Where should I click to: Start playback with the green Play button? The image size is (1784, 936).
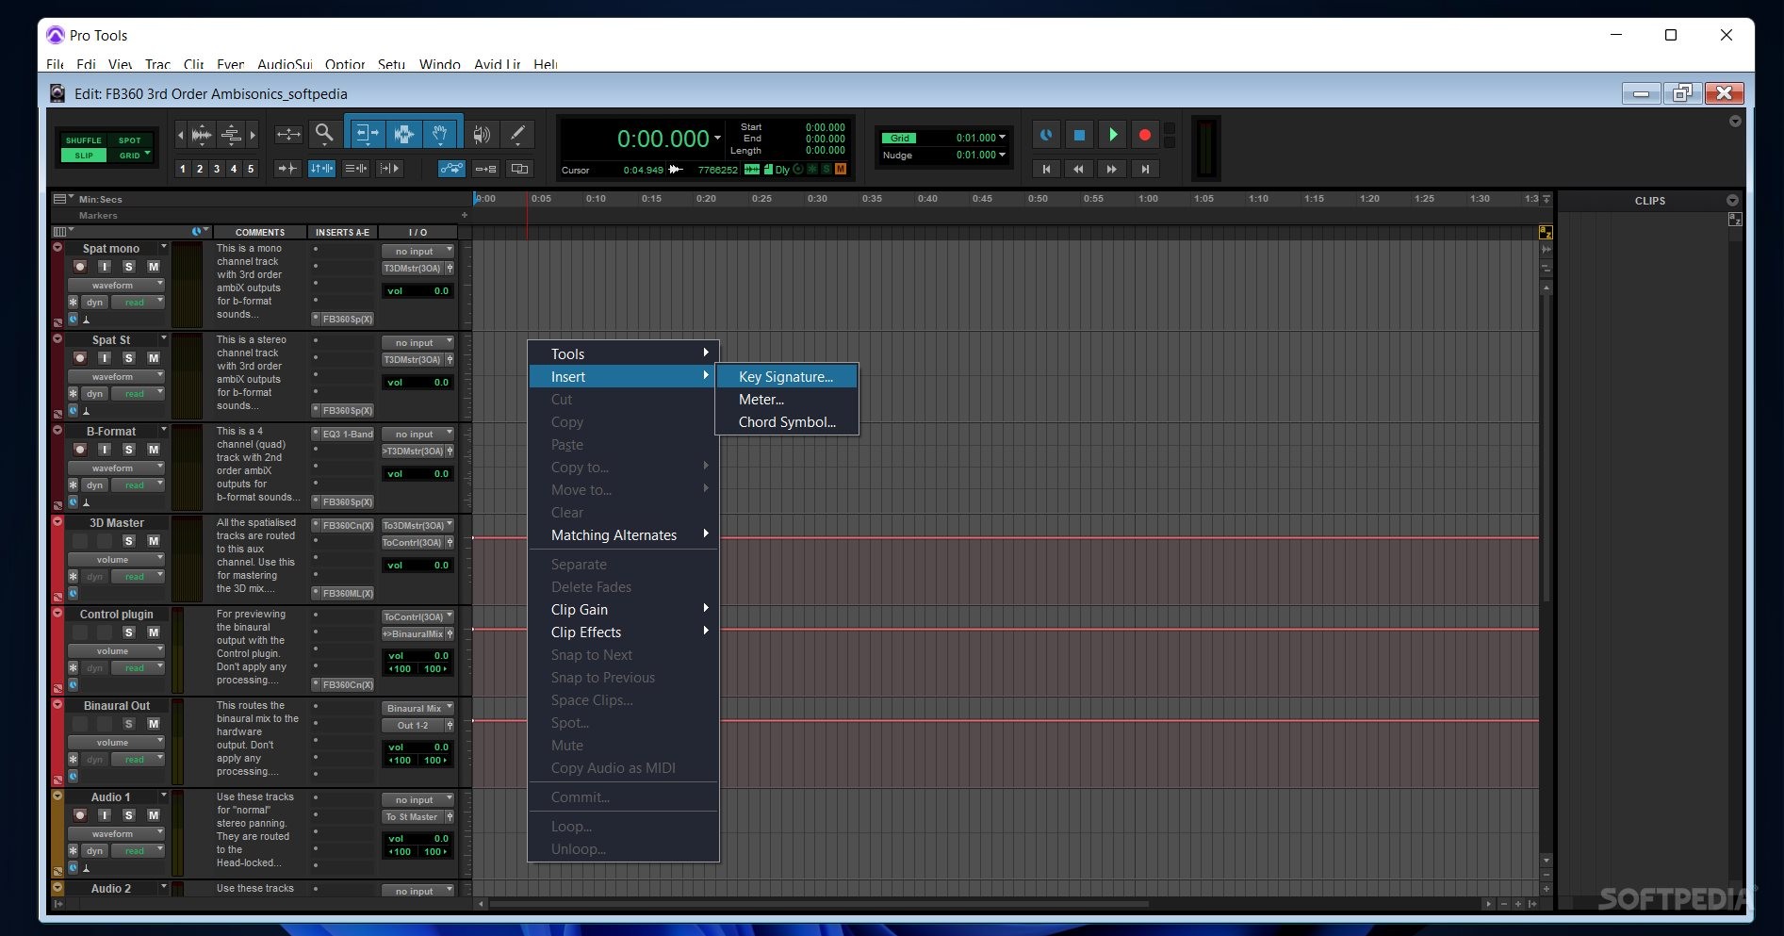point(1112,135)
